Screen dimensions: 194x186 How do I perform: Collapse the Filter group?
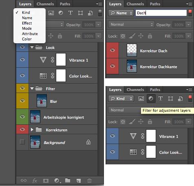[x=32, y=89]
